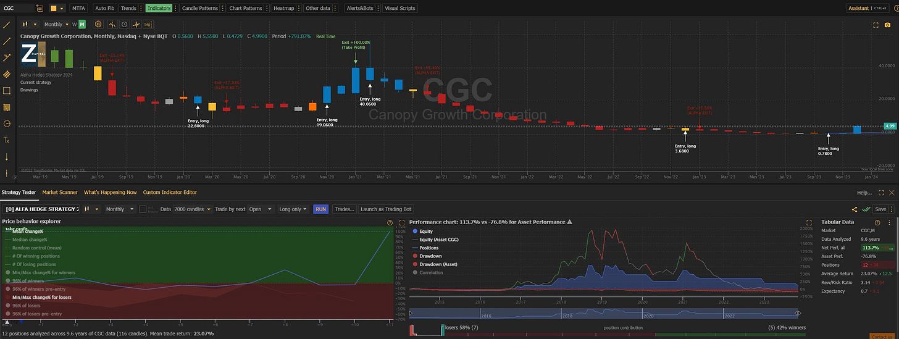The width and height of the screenshot is (899, 339).
Task: Open the color swatch dropdown arrow
Action: pyautogui.click(x=62, y=8)
